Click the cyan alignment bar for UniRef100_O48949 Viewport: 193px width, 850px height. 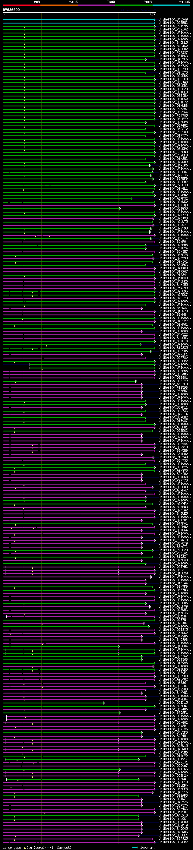coord(79,20)
